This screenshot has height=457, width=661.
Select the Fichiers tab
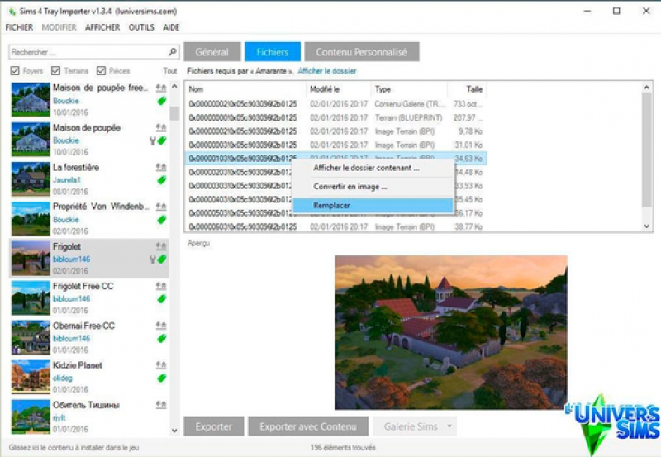[x=273, y=52]
